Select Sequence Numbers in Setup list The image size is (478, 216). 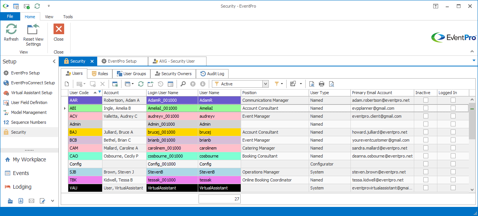[29, 122]
